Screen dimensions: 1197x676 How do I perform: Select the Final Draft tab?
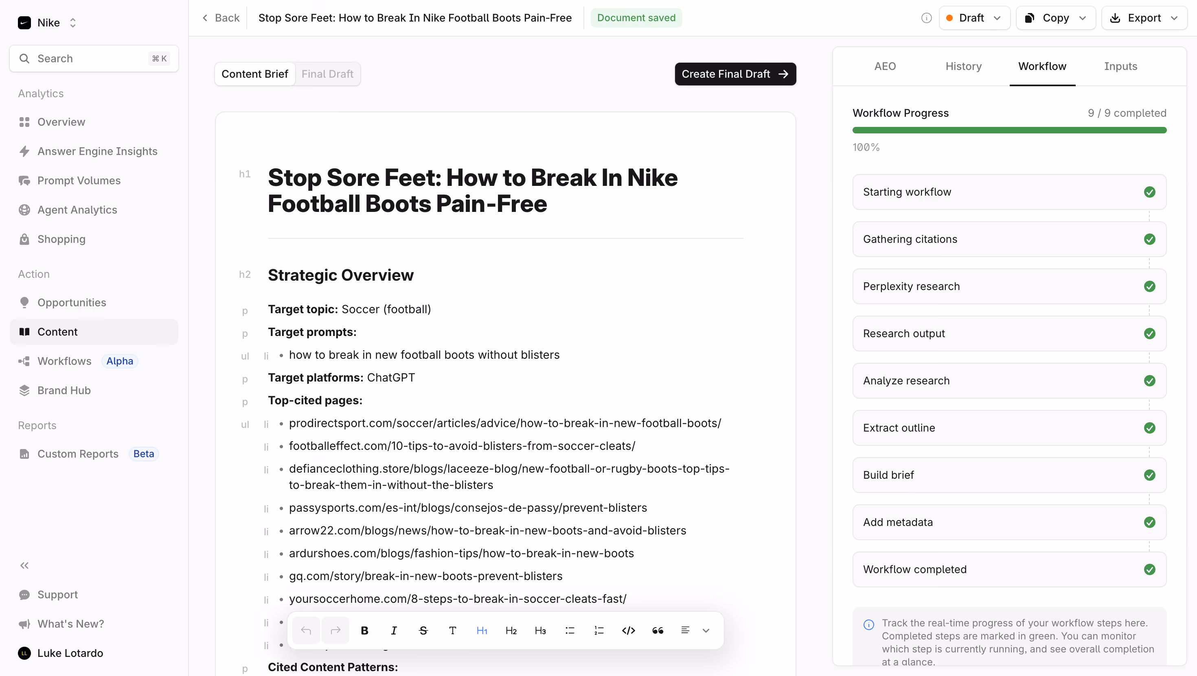click(327, 74)
